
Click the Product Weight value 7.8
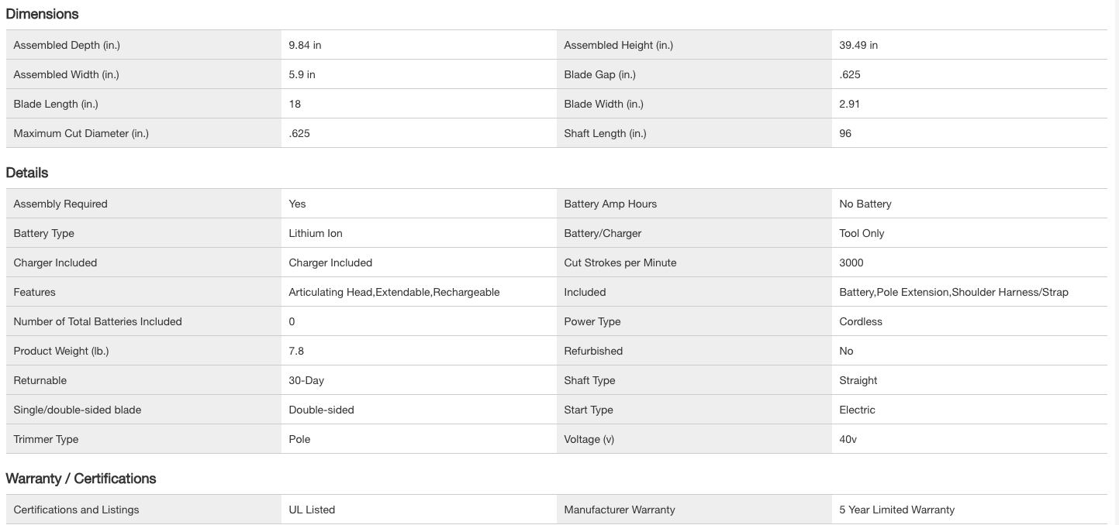(296, 351)
